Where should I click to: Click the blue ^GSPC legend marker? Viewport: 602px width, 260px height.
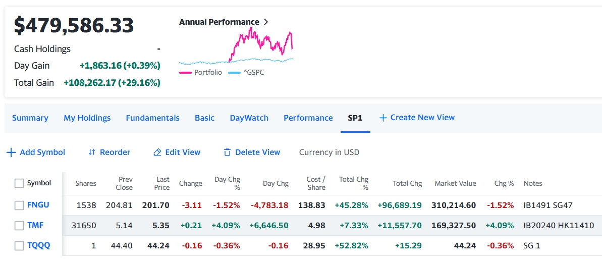pos(234,73)
